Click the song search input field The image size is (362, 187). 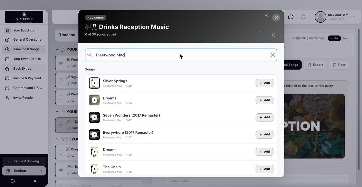[x=181, y=55]
